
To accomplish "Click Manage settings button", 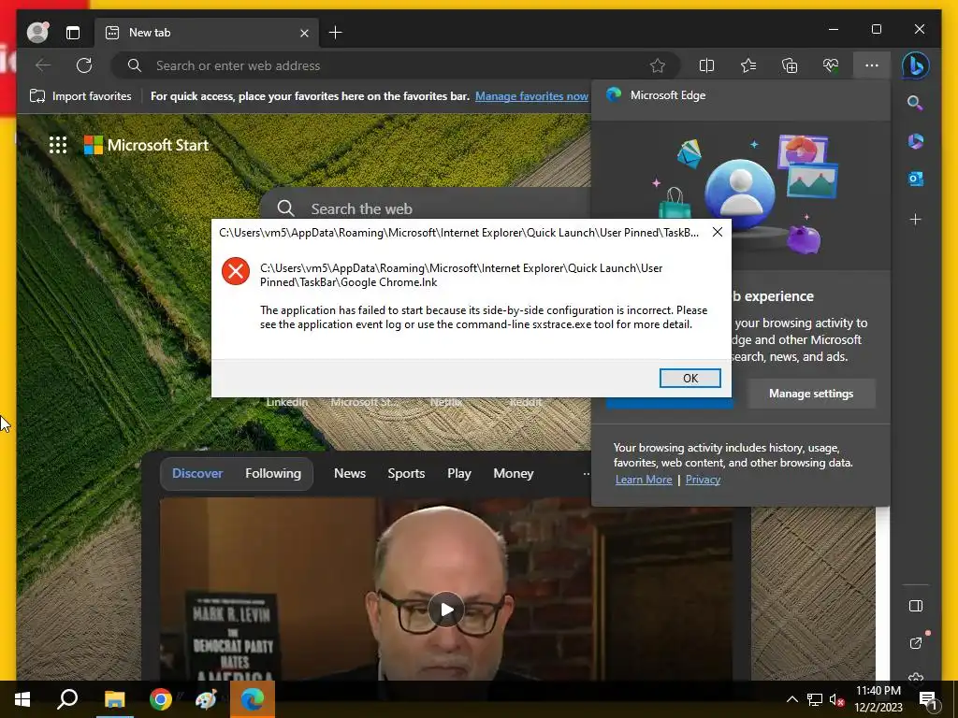I will pyautogui.click(x=811, y=394).
